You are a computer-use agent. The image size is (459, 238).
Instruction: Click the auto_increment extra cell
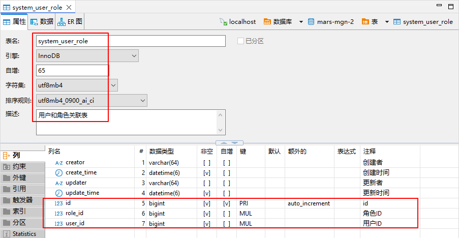[x=309, y=203]
